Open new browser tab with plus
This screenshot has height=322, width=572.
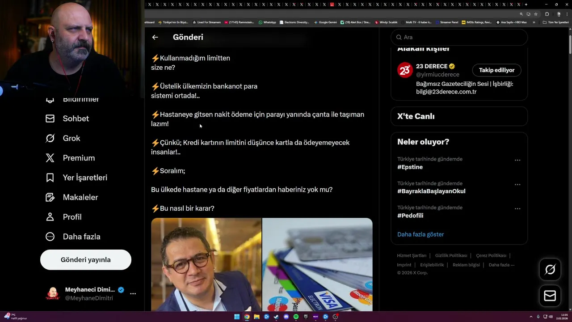click(x=526, y=4)
